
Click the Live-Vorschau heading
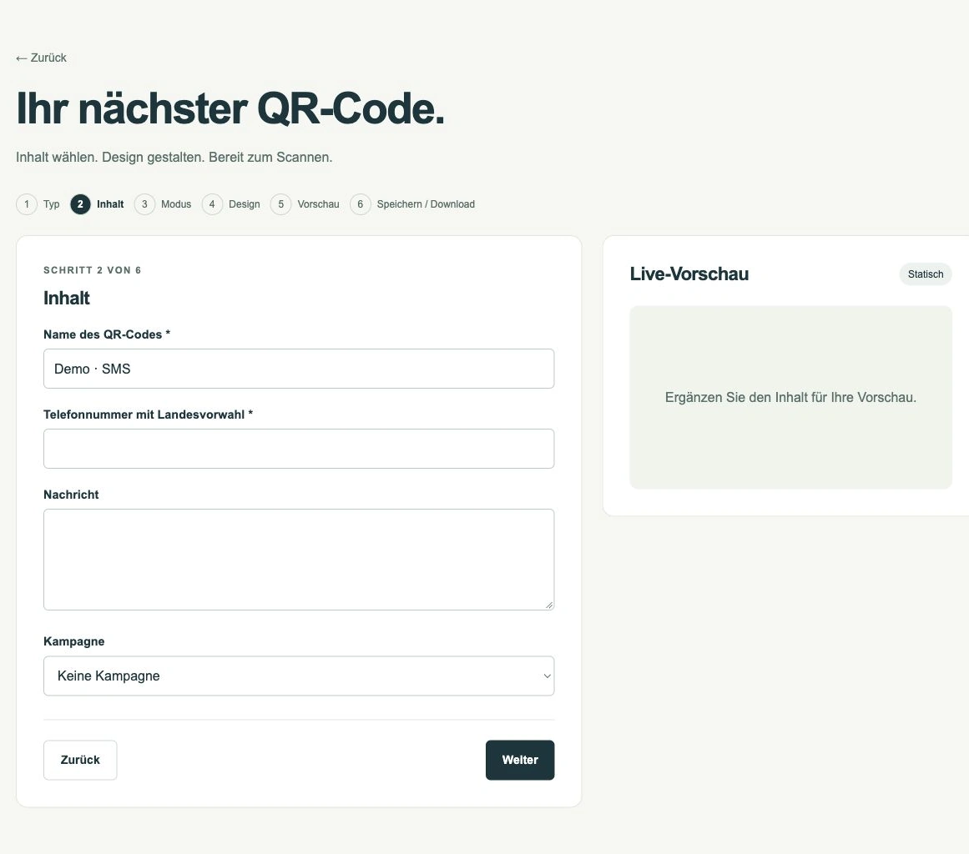point(689,274)
